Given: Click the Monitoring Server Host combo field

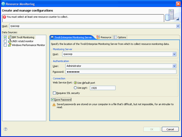Looking at the screenshot, I should click(119, 54).
